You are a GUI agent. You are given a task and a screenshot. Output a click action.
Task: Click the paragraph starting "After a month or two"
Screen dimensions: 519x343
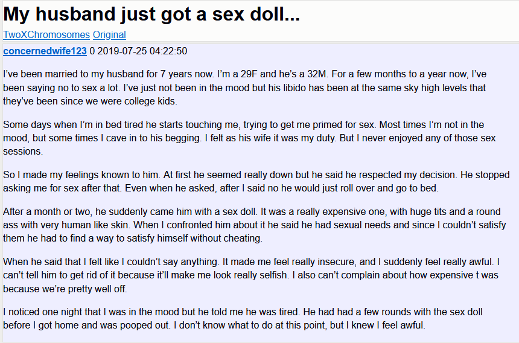tap(253, 225)
